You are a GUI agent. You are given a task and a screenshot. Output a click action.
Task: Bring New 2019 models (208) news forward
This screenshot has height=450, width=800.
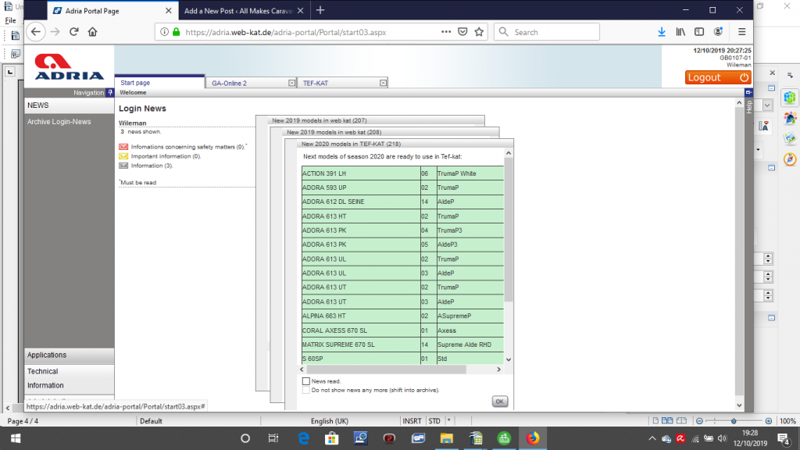coord(384,132)
